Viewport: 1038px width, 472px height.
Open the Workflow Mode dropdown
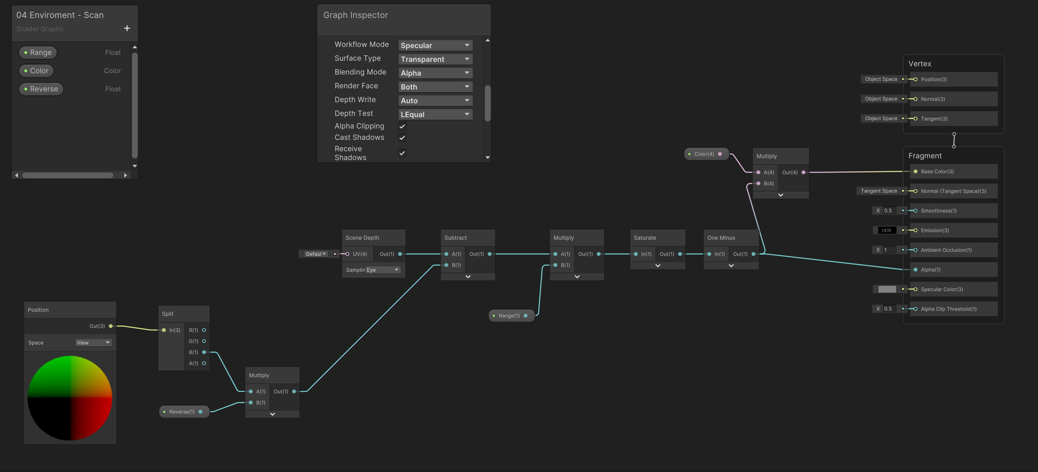[435, 45]
